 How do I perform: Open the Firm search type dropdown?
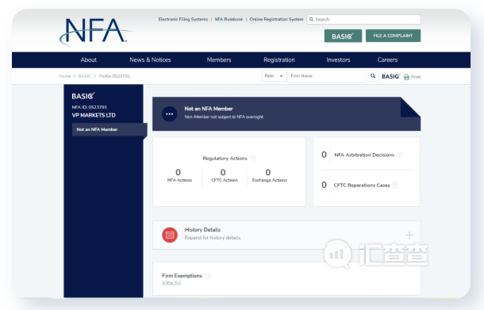click(x=274, y=76)
